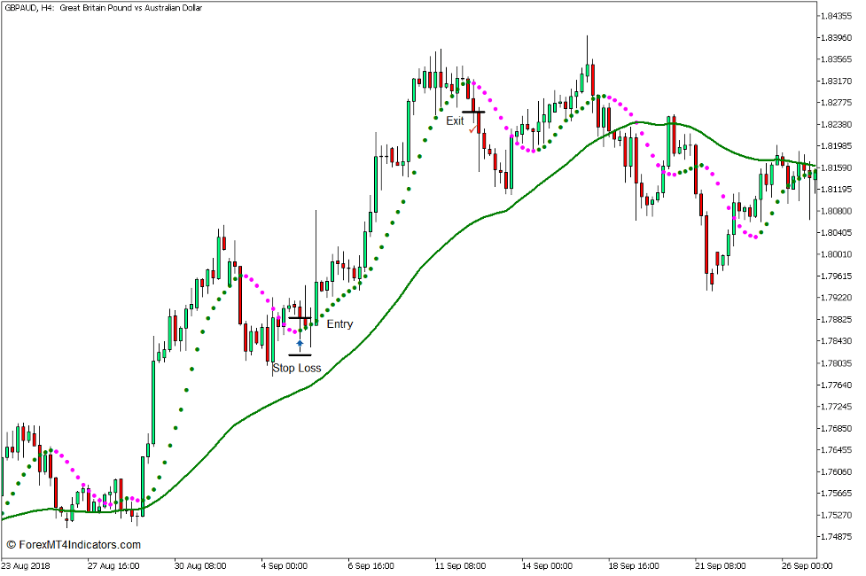Viewport: 866px width, 576px height.
Task: Toggle the Exit label annotation
Action: [x=455, y=121]
